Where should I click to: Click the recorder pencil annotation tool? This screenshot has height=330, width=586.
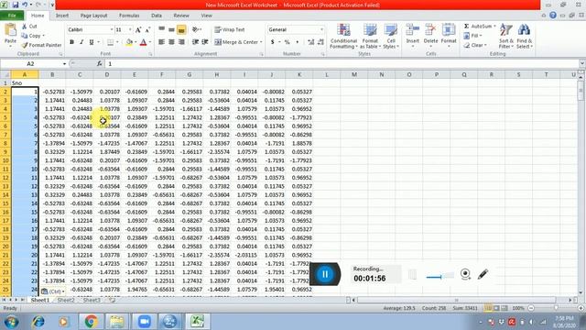483,274
